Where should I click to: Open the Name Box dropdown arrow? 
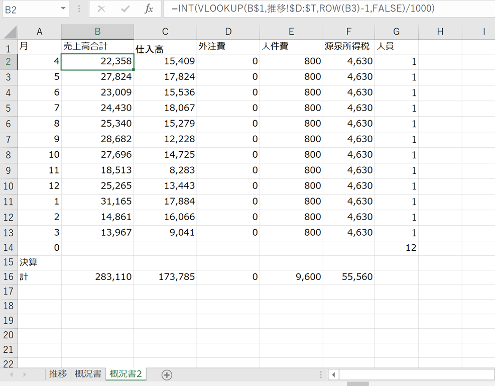point(63,9)
